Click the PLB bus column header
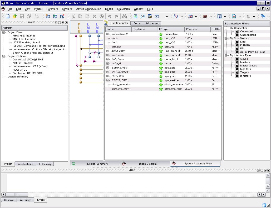271x208 pixels. [79, 28]
